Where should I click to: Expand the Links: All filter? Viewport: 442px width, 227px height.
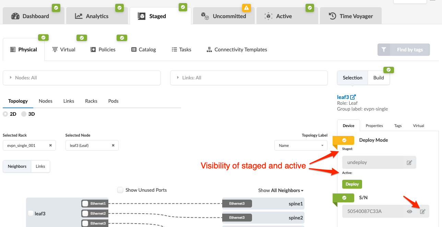[x=249, y=78]
